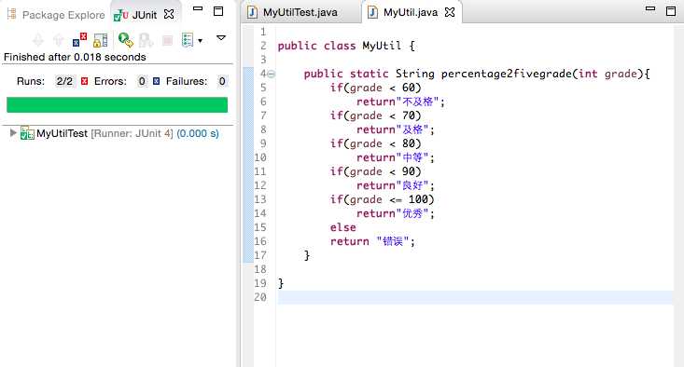Select the JUnit view tab
The width and height of the screenshot is (684, 367).
point(144,15)
